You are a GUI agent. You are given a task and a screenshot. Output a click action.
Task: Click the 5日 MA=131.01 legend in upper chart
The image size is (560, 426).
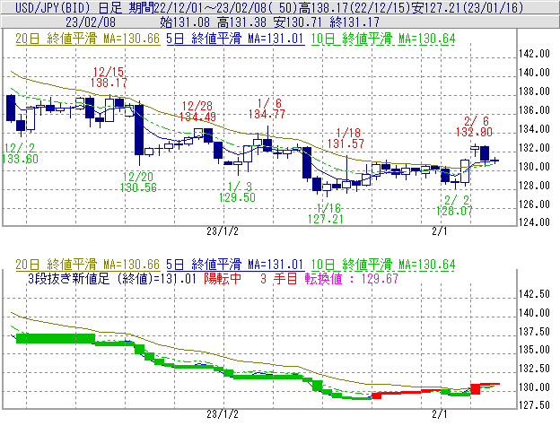(235, 39)
